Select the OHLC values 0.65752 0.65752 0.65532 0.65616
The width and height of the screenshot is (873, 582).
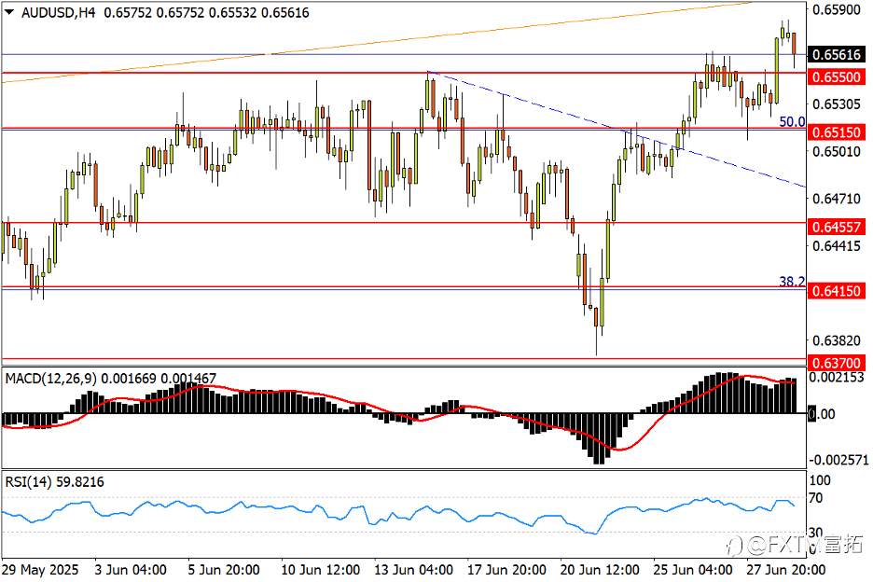pyautogui.click(x=206, y=12)
